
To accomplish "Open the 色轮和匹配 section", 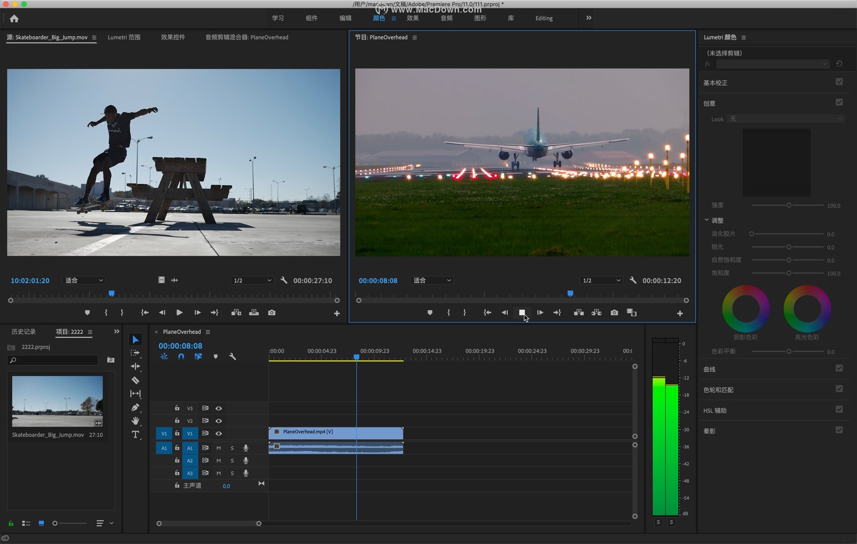I will [x=718, y=390].
